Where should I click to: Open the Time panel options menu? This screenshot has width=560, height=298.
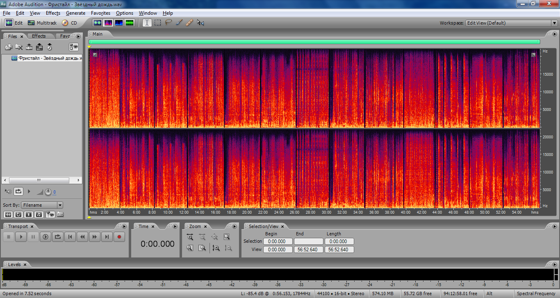pos(175,226)
